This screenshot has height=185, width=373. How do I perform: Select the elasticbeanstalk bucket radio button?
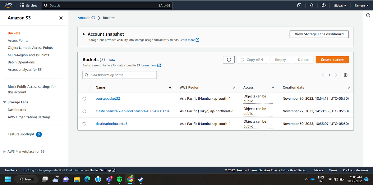tap(84, 111)
